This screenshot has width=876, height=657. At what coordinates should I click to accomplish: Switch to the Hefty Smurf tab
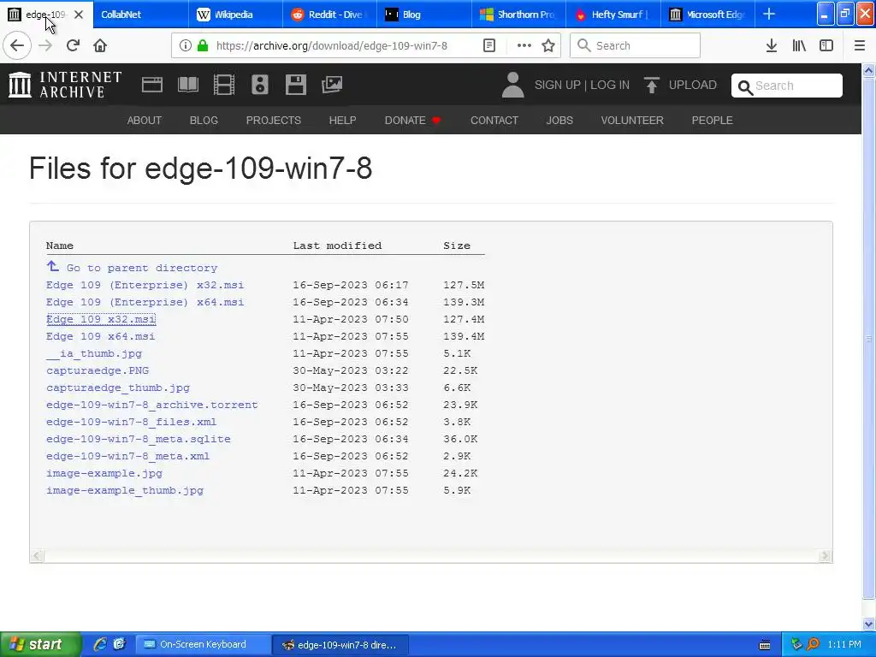click(613, 15)
